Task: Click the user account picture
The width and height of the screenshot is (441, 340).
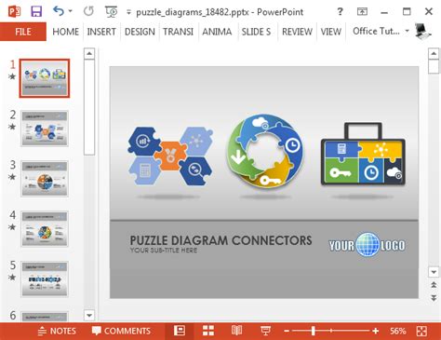Action: (x=423, y=32)
